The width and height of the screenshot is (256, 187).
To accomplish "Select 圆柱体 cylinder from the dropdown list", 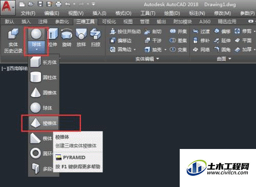I will click(44, 77).
